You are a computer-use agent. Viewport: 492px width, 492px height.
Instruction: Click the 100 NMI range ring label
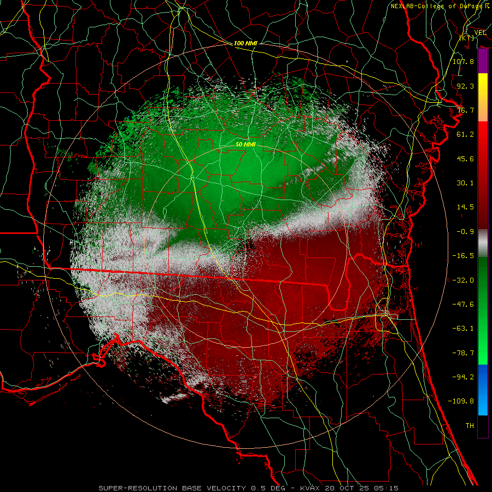pyautogui.click(x=245, y=43)
